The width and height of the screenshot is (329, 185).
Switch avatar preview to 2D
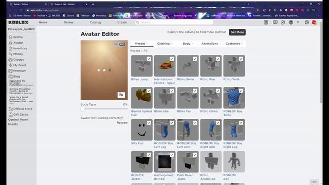(x=121, y=95)
